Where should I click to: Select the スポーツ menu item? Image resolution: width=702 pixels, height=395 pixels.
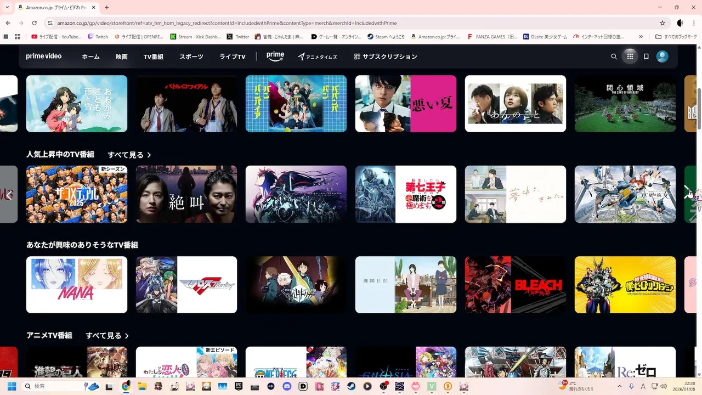[x=191, y=57]
